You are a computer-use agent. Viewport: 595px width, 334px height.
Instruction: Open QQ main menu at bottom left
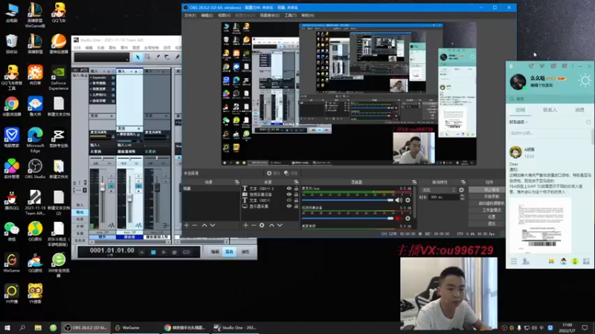513,261
